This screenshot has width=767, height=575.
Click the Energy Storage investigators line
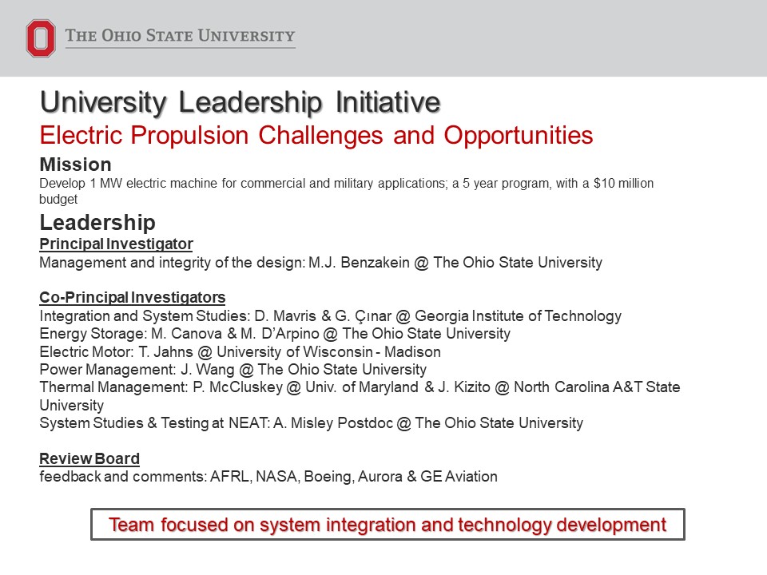click(x=274, y=334)
